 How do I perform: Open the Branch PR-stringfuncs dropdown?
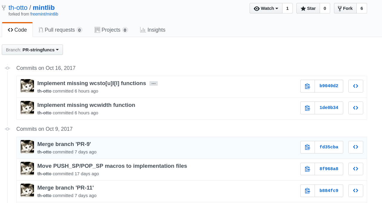(32, 50)
